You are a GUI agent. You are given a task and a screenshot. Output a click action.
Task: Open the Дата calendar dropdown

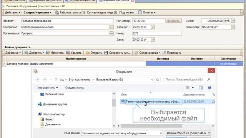pos(153,39)
